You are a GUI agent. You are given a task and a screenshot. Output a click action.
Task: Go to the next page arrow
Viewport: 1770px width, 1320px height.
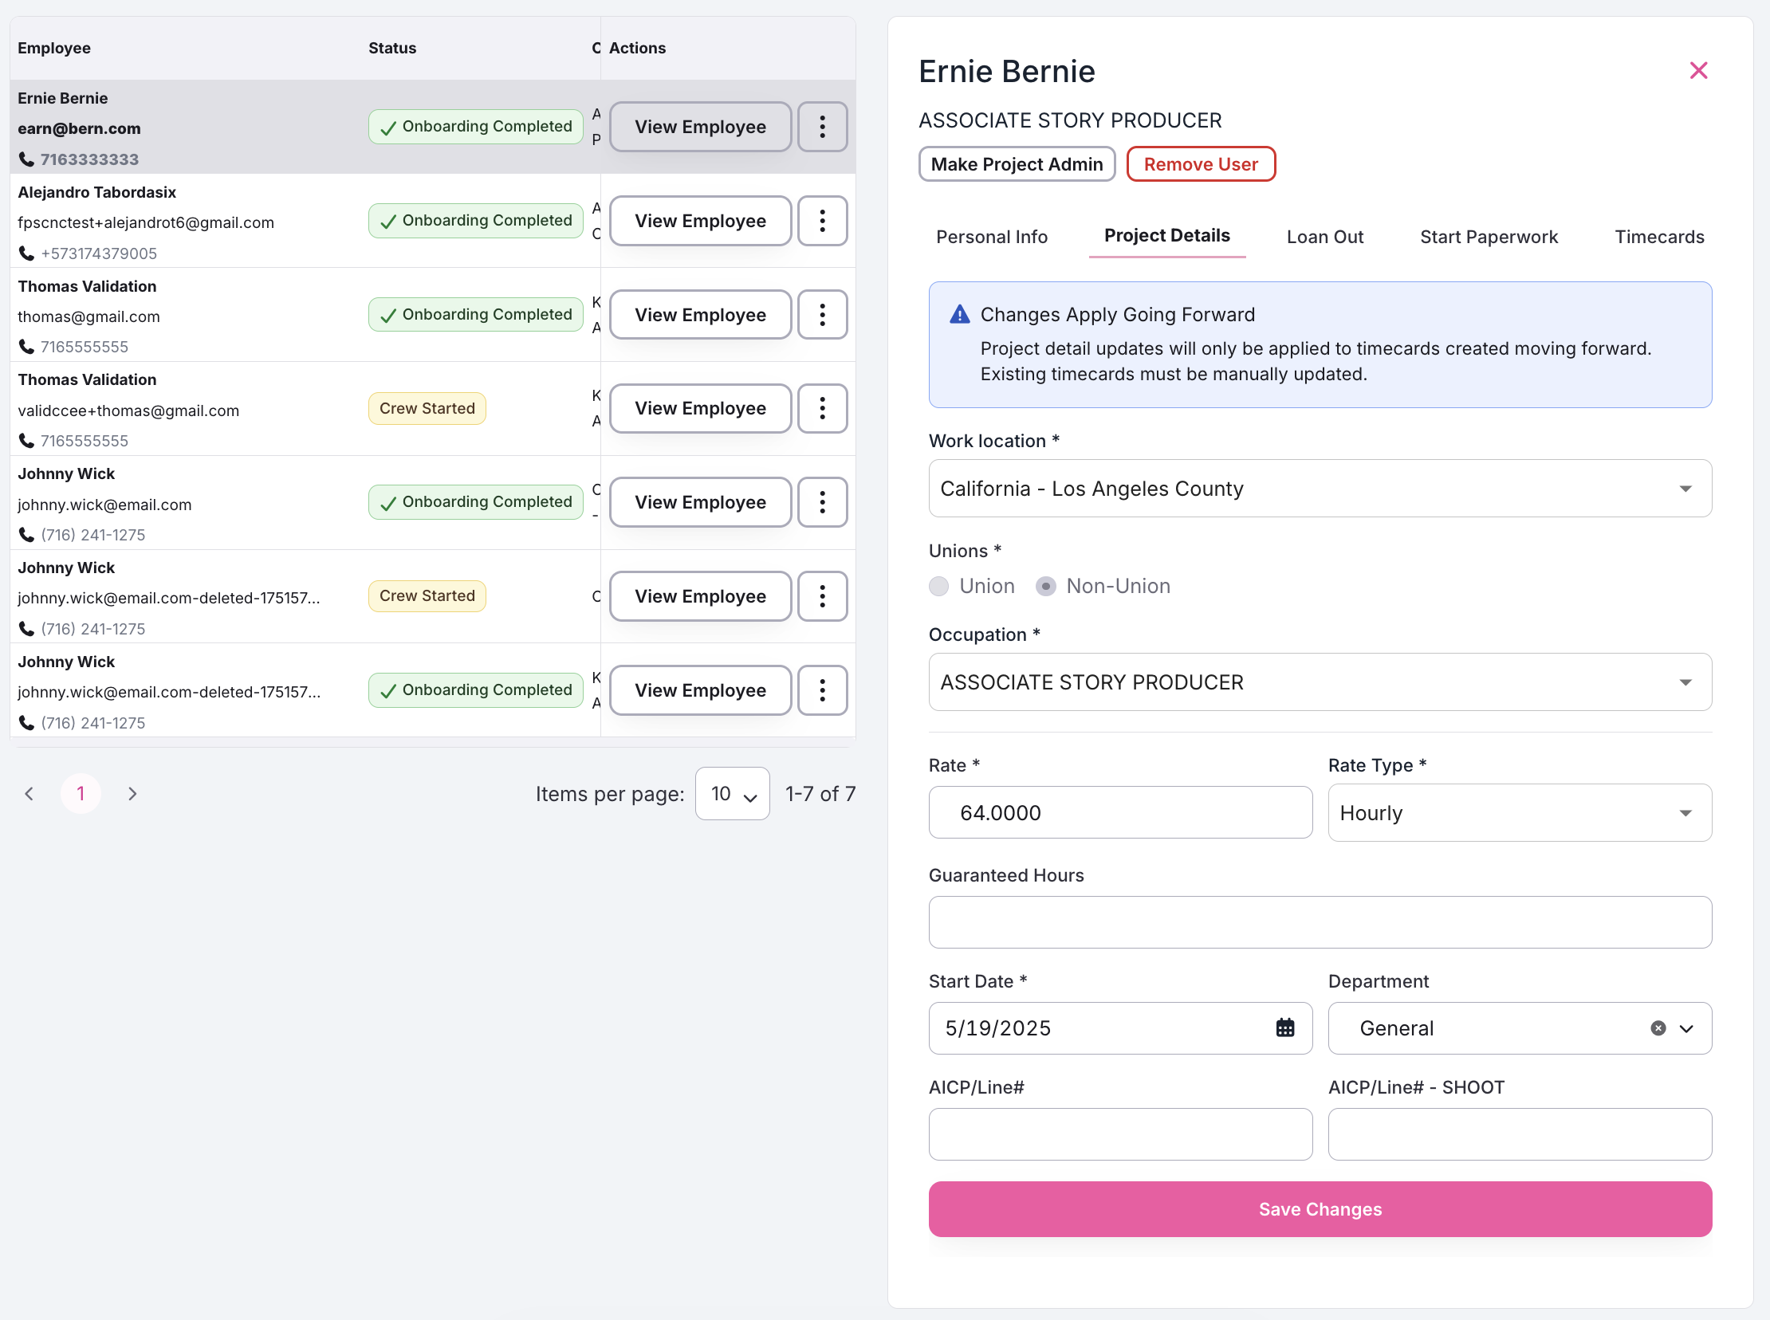point(132,793)
